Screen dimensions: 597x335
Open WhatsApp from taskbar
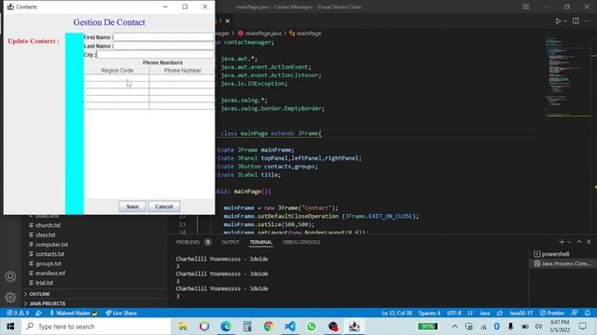click(x=312, y=327)
